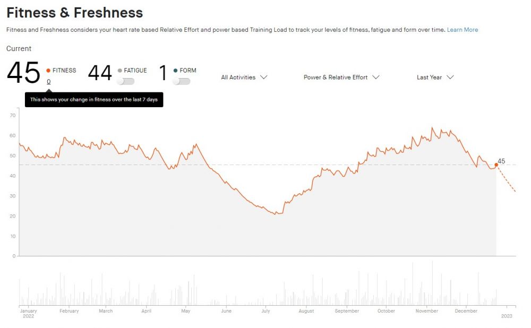The image size is (531, 328).
Task: Select the November label on timeline axis
Action: [x=427, y=311]
